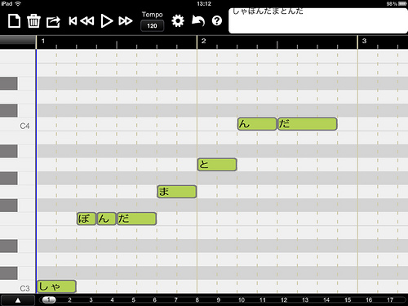Rewind using the double-left arrow icon
This screenshot has height=306, width=408.
pyautogui.click(x=87, y=21)
